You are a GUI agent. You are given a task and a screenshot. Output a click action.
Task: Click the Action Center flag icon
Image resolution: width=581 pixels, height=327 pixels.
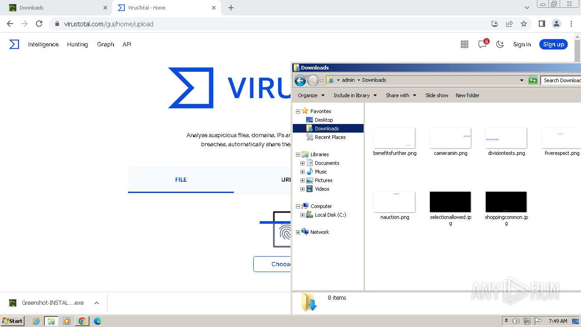pos(538,321)
